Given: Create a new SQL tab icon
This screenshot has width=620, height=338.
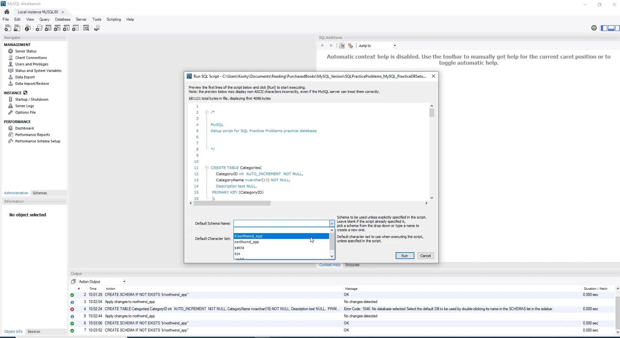Looking at the screenshot, I should pos(7,28).
